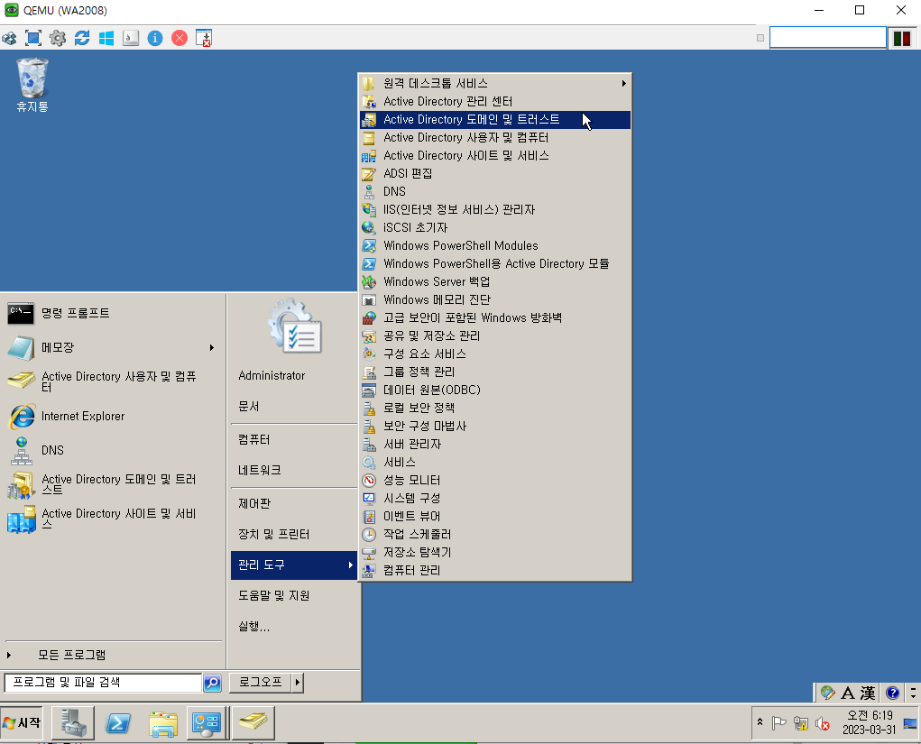Click the Administrator user picture icon
921x744 pixels.
coord(296,327)
